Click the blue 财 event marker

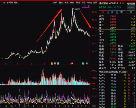[87, 63]
